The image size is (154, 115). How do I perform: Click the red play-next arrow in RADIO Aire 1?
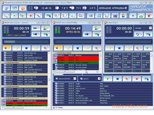click(45, 48)
